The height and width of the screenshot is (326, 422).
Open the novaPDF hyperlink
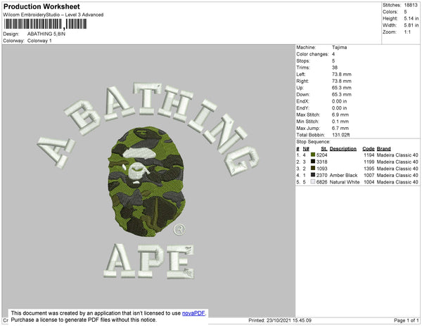pyautogui.click(x=193, y=313)
